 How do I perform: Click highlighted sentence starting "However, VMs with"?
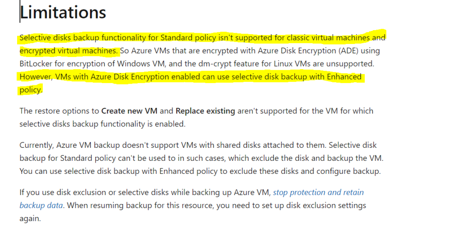[190, 77]
